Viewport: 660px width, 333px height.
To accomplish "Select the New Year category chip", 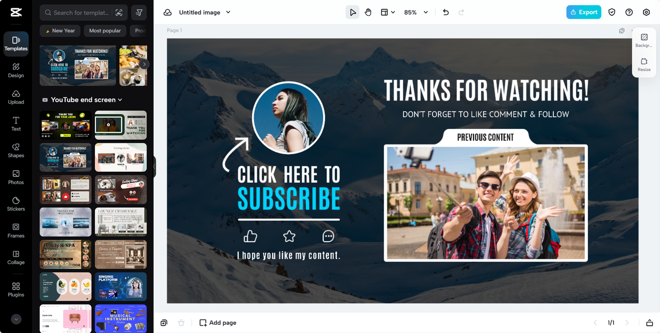I will point(60,31).
